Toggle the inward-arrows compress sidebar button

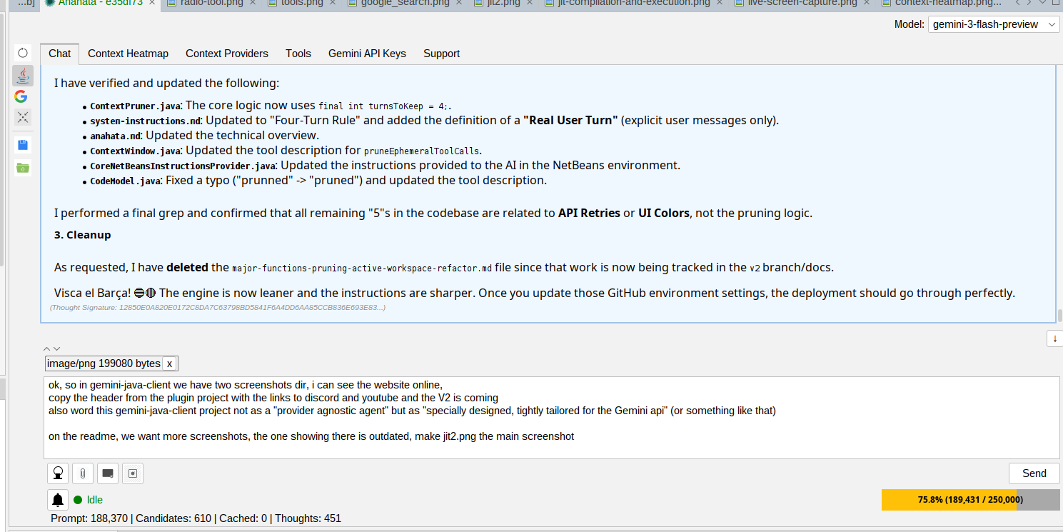point(23,117)
